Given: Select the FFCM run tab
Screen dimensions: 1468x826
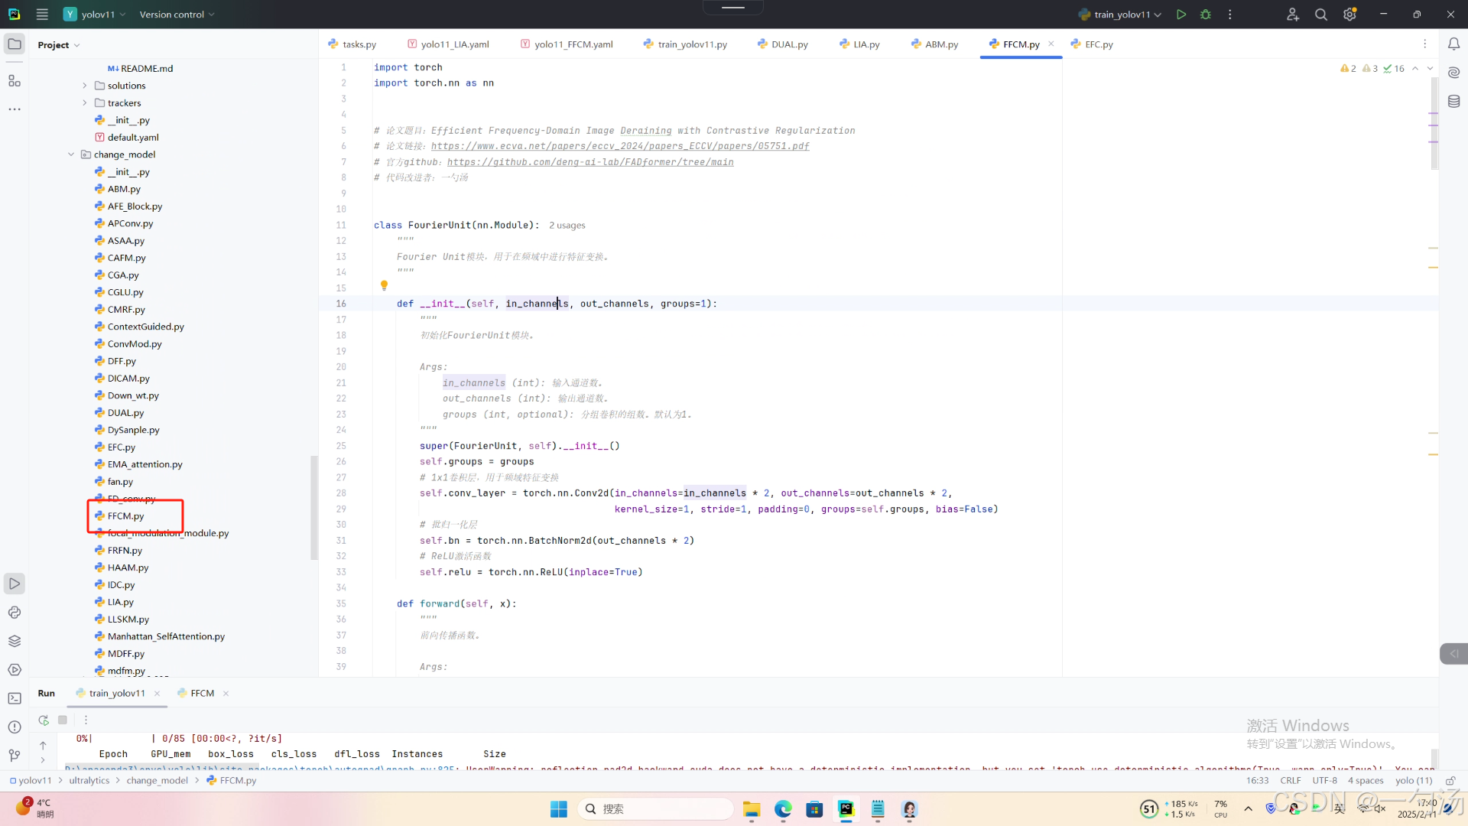Looking at the screenshot, I should click(x=202, y=693).
